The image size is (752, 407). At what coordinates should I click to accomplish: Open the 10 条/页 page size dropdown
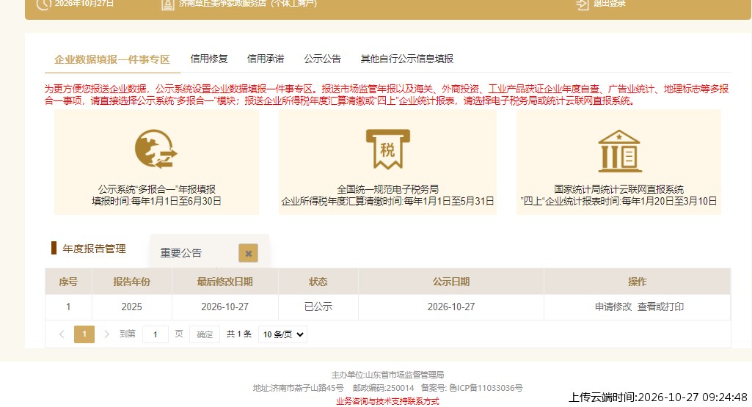[282, 334]
